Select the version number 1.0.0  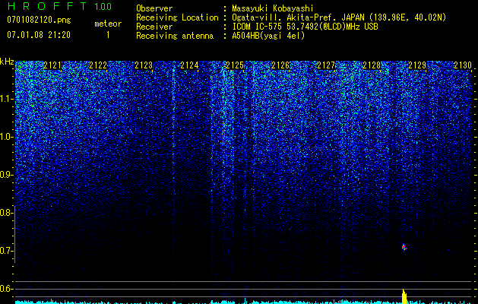103,7
